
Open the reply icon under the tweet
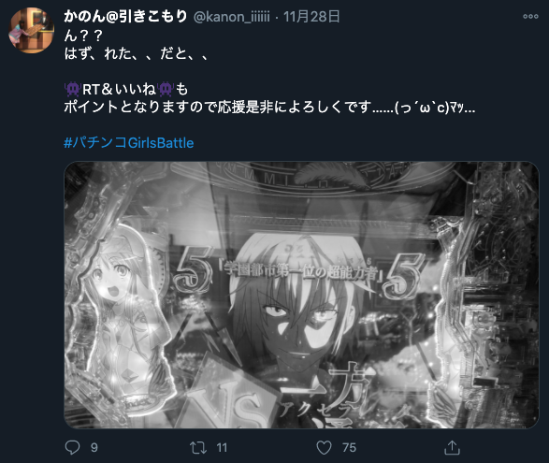pos(72,447)
